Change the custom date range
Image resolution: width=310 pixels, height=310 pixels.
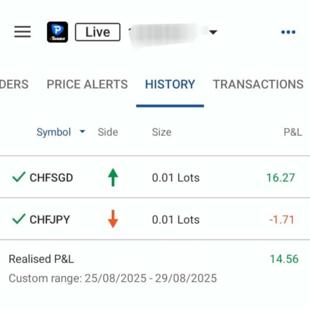[113, 278]
